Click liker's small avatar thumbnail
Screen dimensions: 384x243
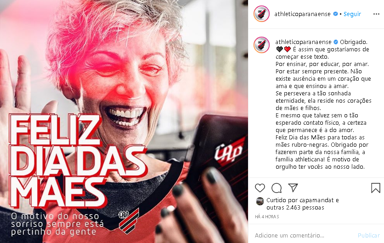coord(260,201)
